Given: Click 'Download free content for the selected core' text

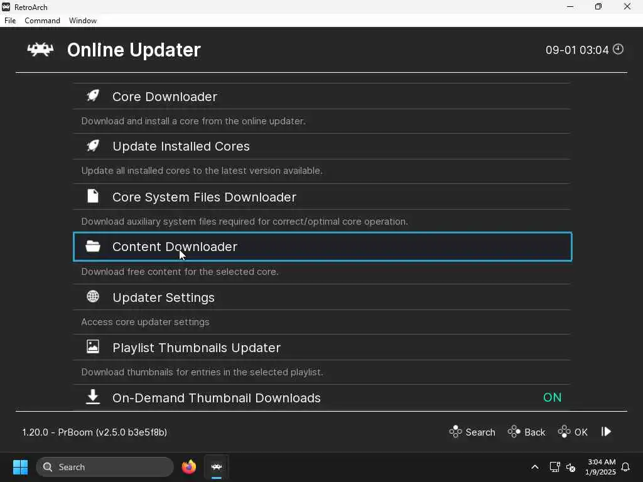Looking at the screenshot, I should (x=180, y=271).
